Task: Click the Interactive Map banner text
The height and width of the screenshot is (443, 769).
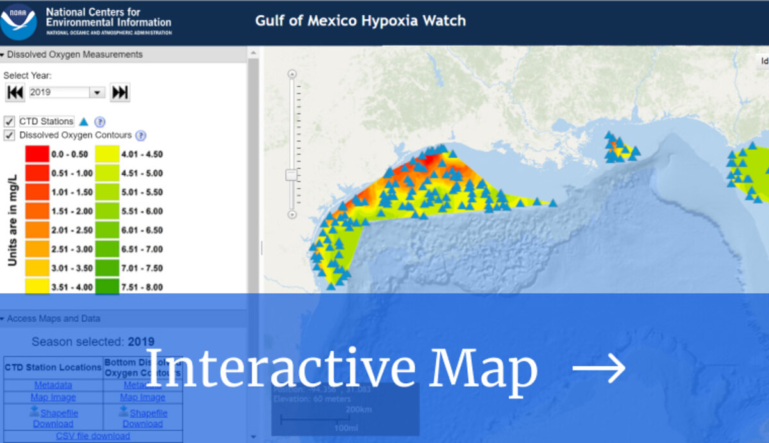Action: coord(341,369)
